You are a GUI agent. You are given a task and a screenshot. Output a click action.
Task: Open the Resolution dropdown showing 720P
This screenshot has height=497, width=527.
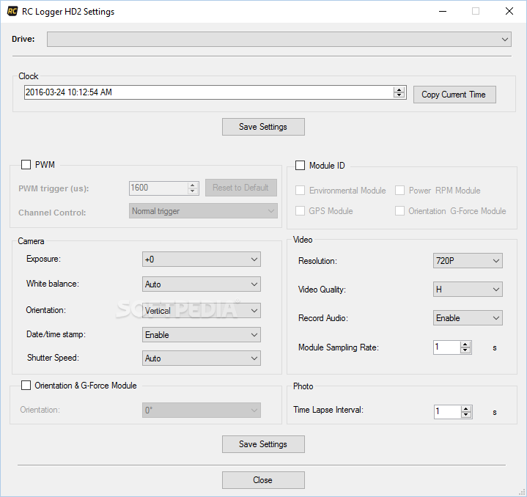point(468,261)
